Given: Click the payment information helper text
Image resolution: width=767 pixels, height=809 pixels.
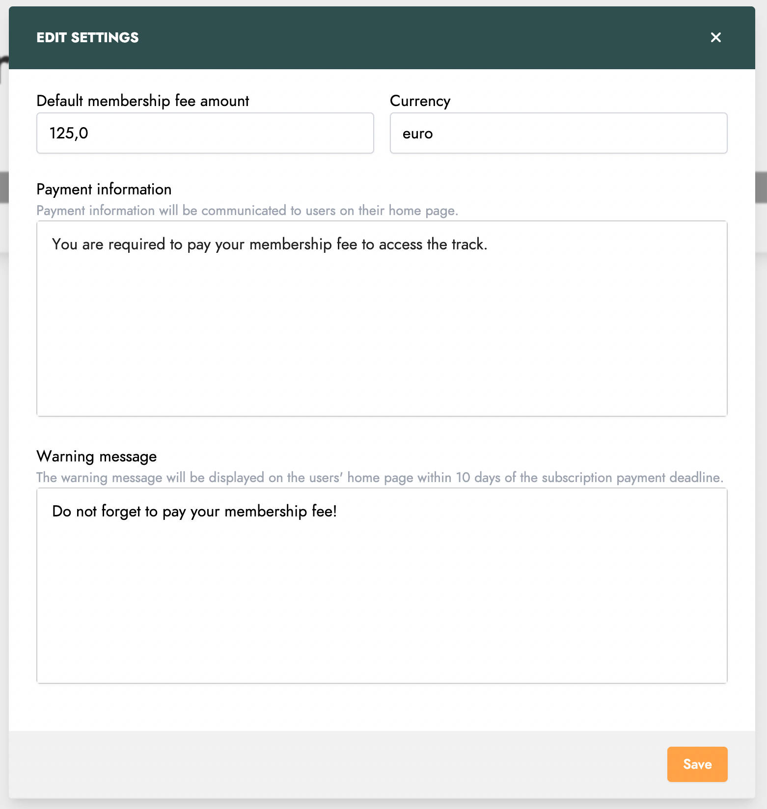Looking at the screenshot, I should pos(247,211).
